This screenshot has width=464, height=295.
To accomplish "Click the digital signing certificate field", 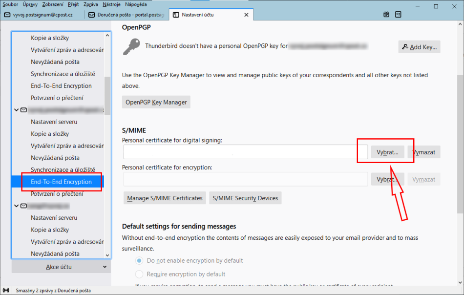I will tap(245, 152).
